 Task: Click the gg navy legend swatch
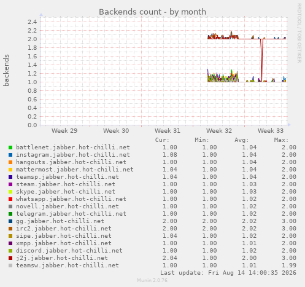[x=10, y=221]
